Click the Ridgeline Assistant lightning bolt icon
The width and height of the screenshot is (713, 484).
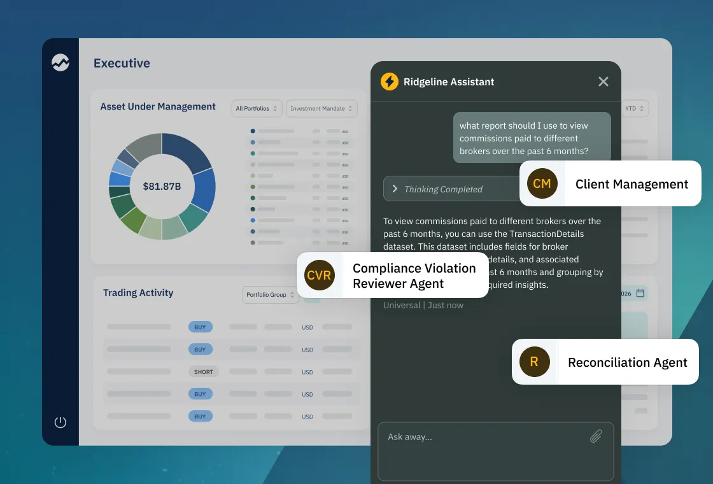pyautogui.click(x=389, y=82)
